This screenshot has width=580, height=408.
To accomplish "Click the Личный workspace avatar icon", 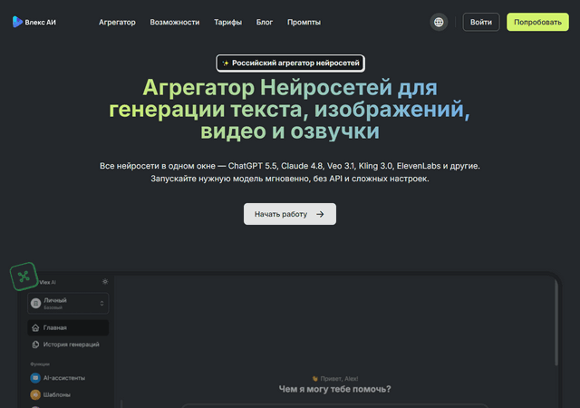I will [x=35, y=304].
